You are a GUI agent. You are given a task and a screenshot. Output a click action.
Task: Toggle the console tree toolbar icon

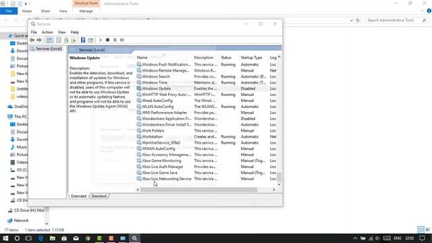49,40
